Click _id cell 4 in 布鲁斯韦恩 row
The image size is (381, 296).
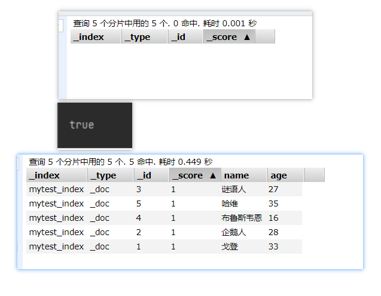pos(139,218)
